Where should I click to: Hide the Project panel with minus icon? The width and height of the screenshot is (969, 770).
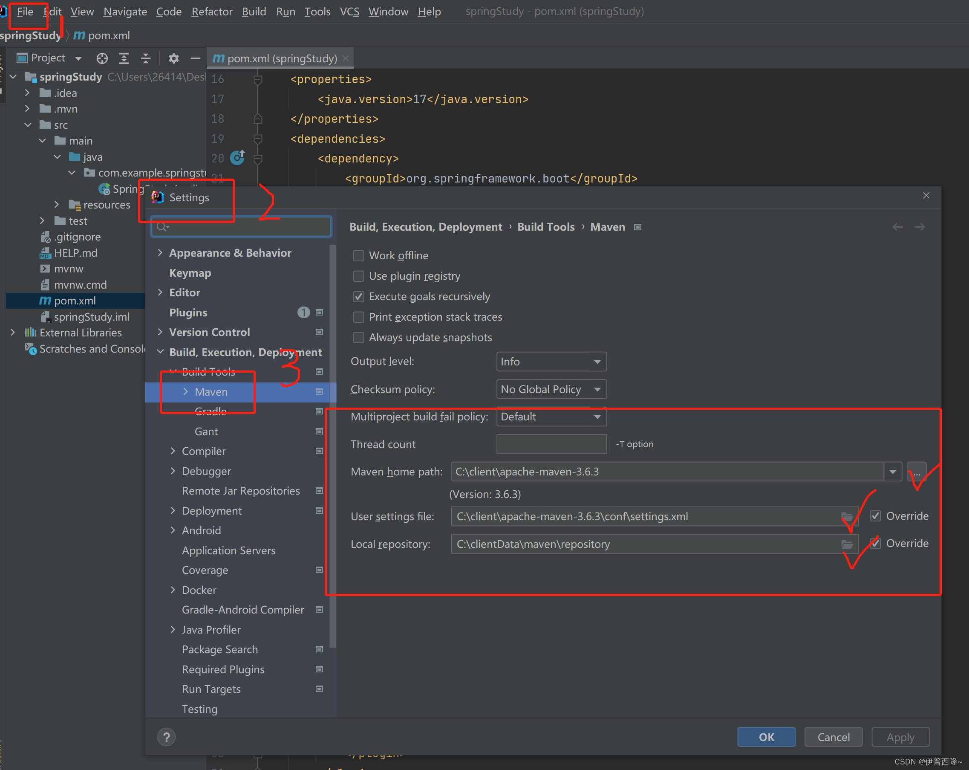pyautogui.click(x=195, y=58)
